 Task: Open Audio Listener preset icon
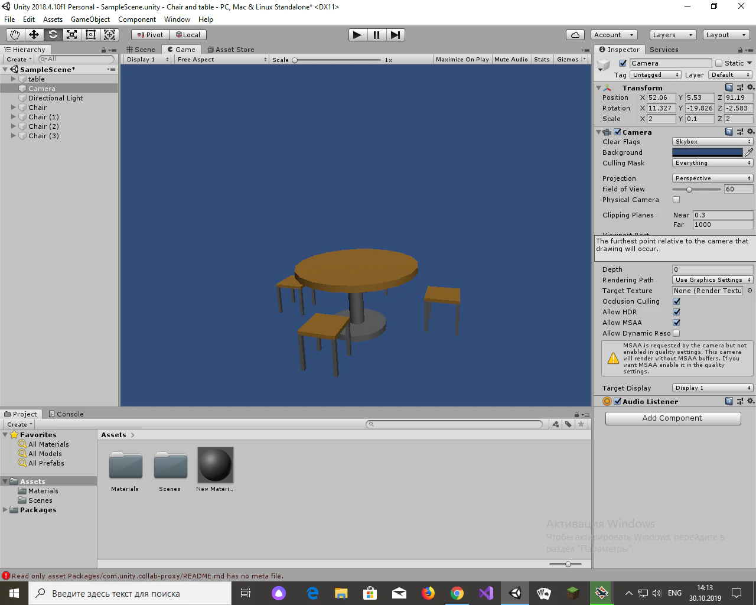tap(740, 401)
